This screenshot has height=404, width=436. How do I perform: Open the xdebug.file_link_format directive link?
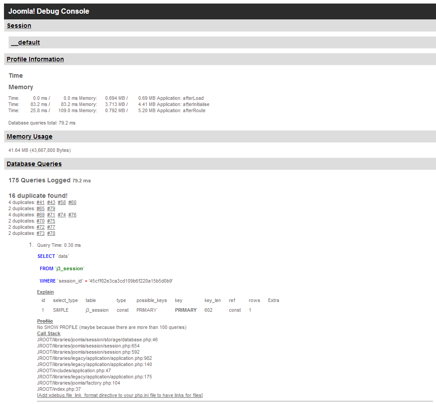click(120, 395)
